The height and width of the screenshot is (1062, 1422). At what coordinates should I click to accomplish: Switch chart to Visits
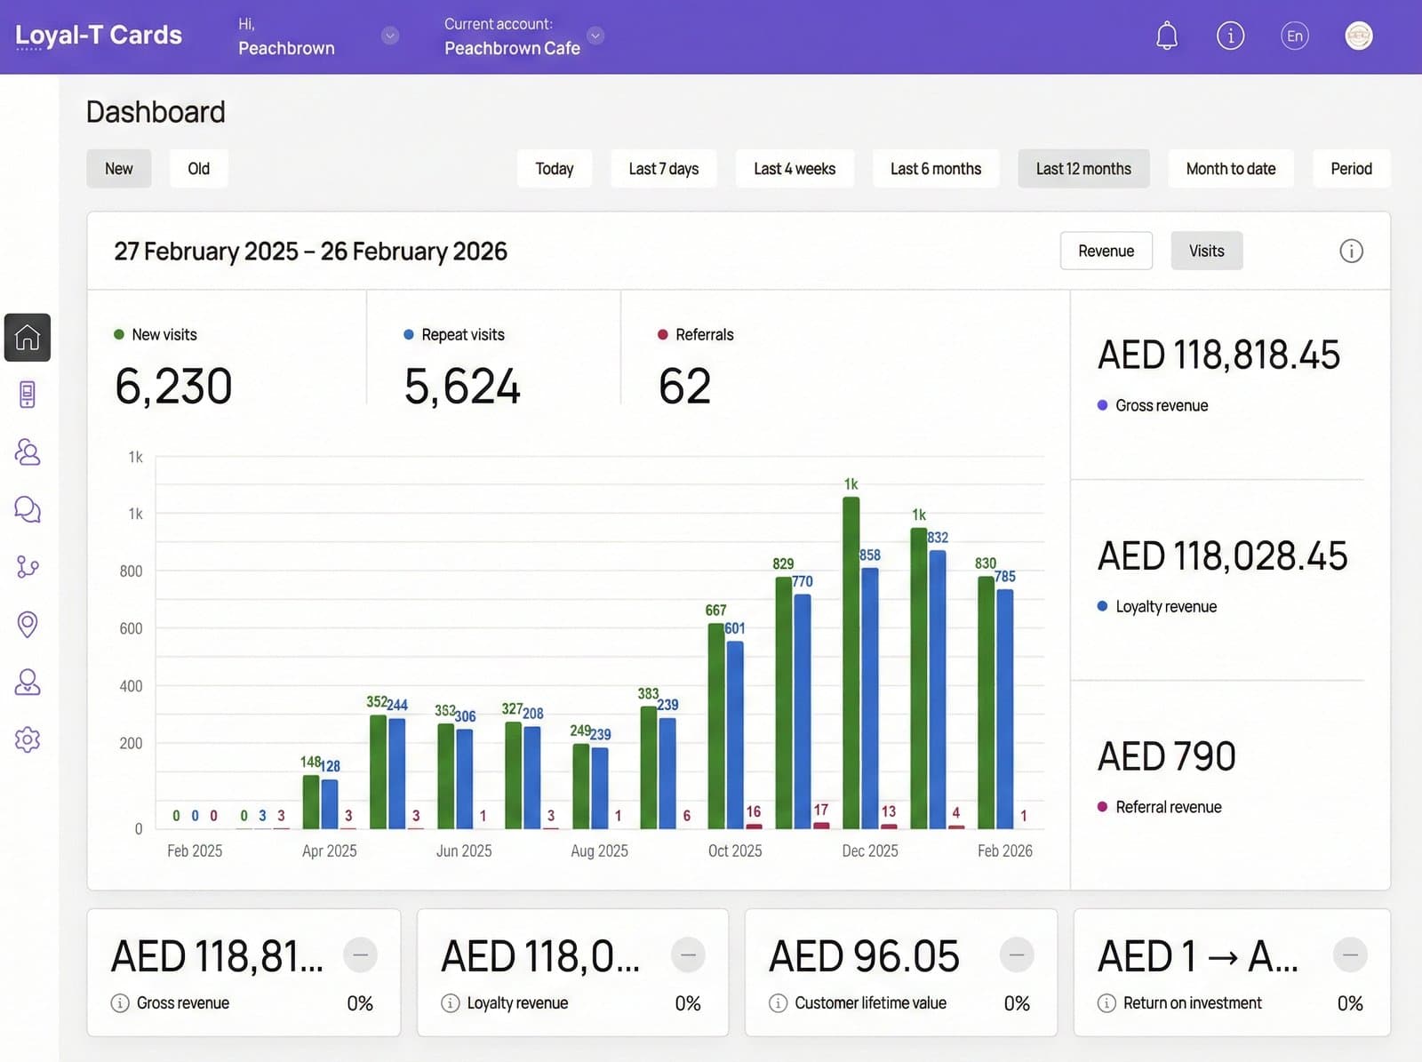[x=1207, y=251]
